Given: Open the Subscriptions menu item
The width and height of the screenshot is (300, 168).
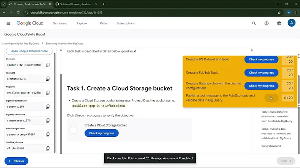Looking at the screenshot, I should pos(126,23).
